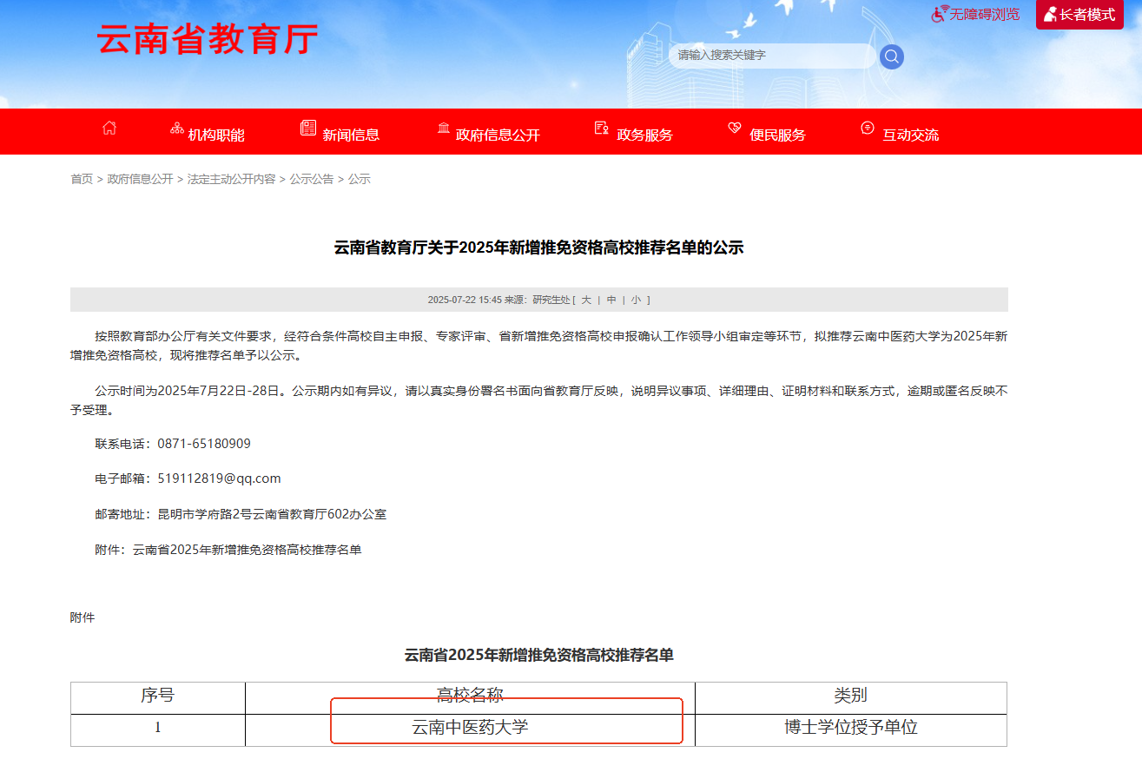Click the 便民服务 heart icon
This screenshot has height=759, width=1142.
pyautogui.click(x=735, y=129)
